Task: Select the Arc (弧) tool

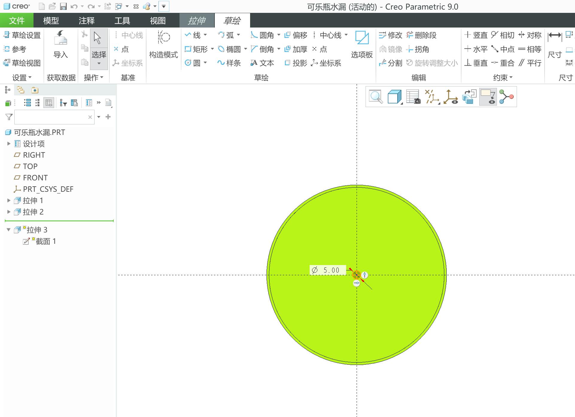Action: 226,35
